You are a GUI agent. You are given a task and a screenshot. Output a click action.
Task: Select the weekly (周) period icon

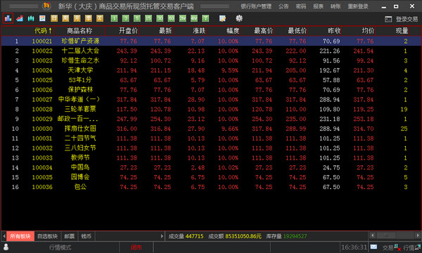click(65, 18)
